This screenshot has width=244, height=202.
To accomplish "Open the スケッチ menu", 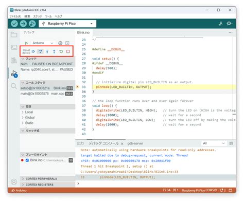I will click(x=38, y=16).
